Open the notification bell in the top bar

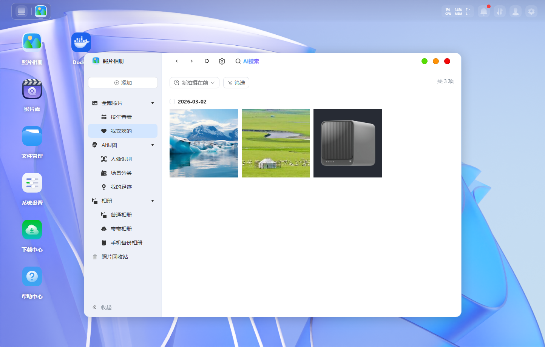[x=484, y=12]
